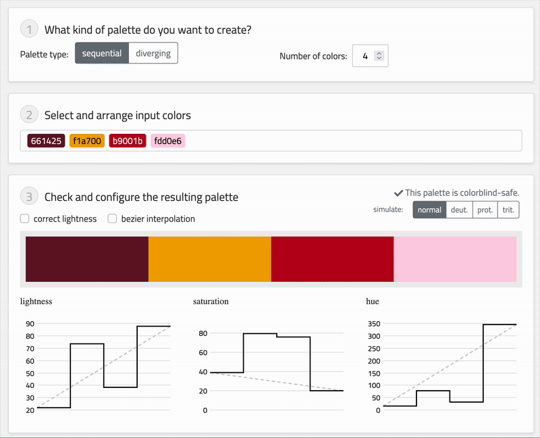
Task: Click the dark maroon palette swatch
Action: tap(86, 259)
